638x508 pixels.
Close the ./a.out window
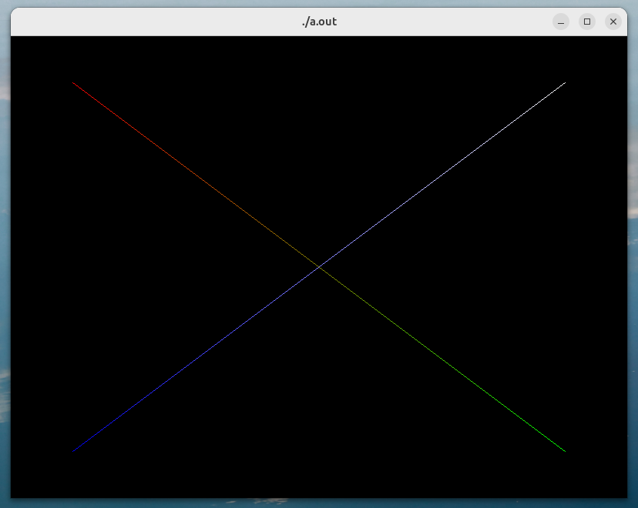613,22
